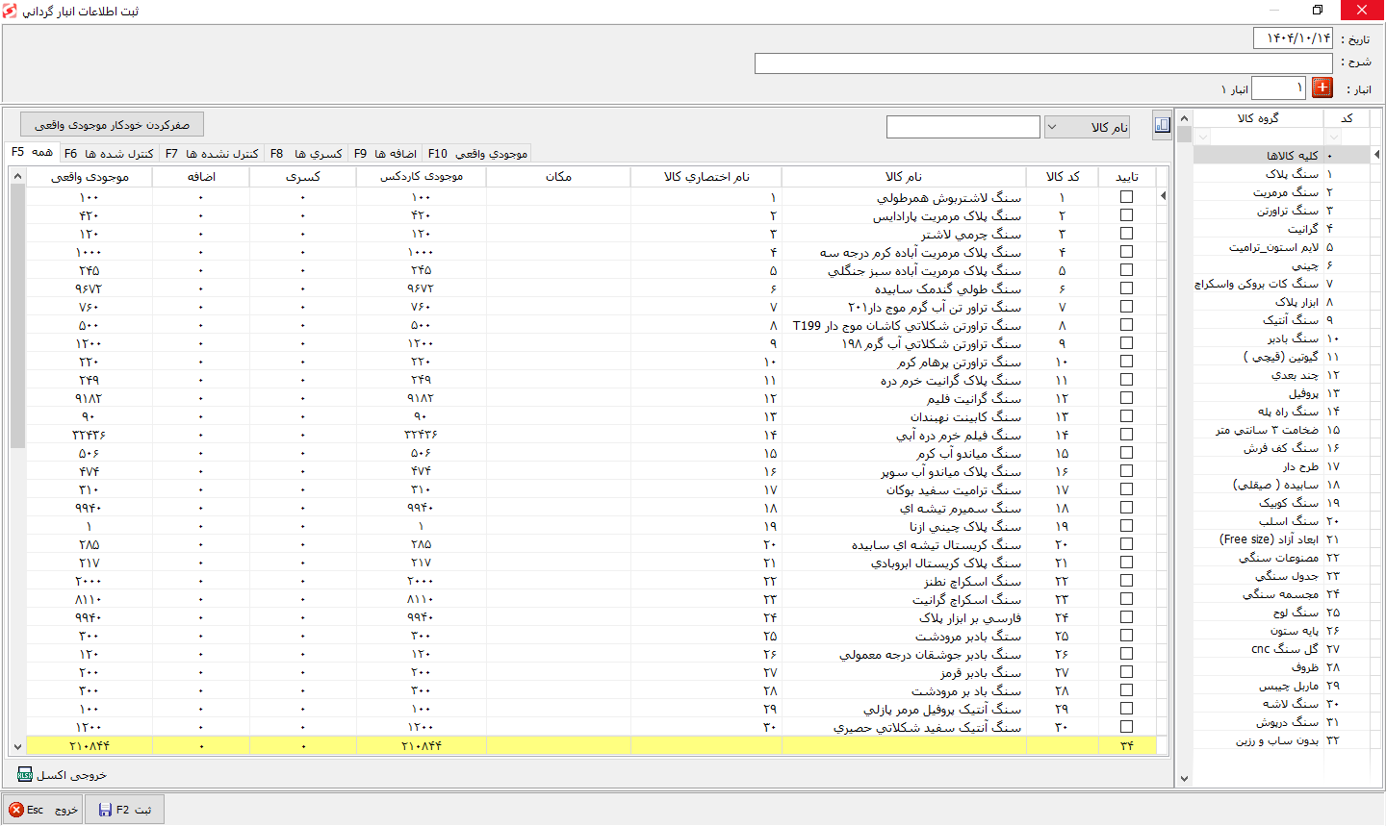Viewport: 1386px width, 826px height.
Task: Tick checkbox for سنگ پلاک چيني ازنا
Action: pyautogui.click(x=1126, y=525)
